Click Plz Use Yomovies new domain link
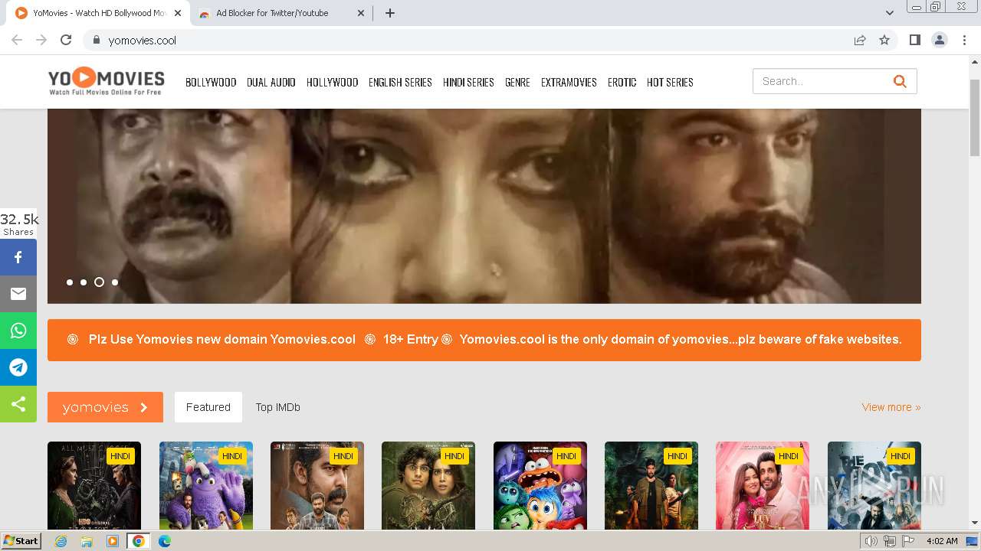Image resolution: width=981 pixels, height=551 pixels. pos(222,339)
